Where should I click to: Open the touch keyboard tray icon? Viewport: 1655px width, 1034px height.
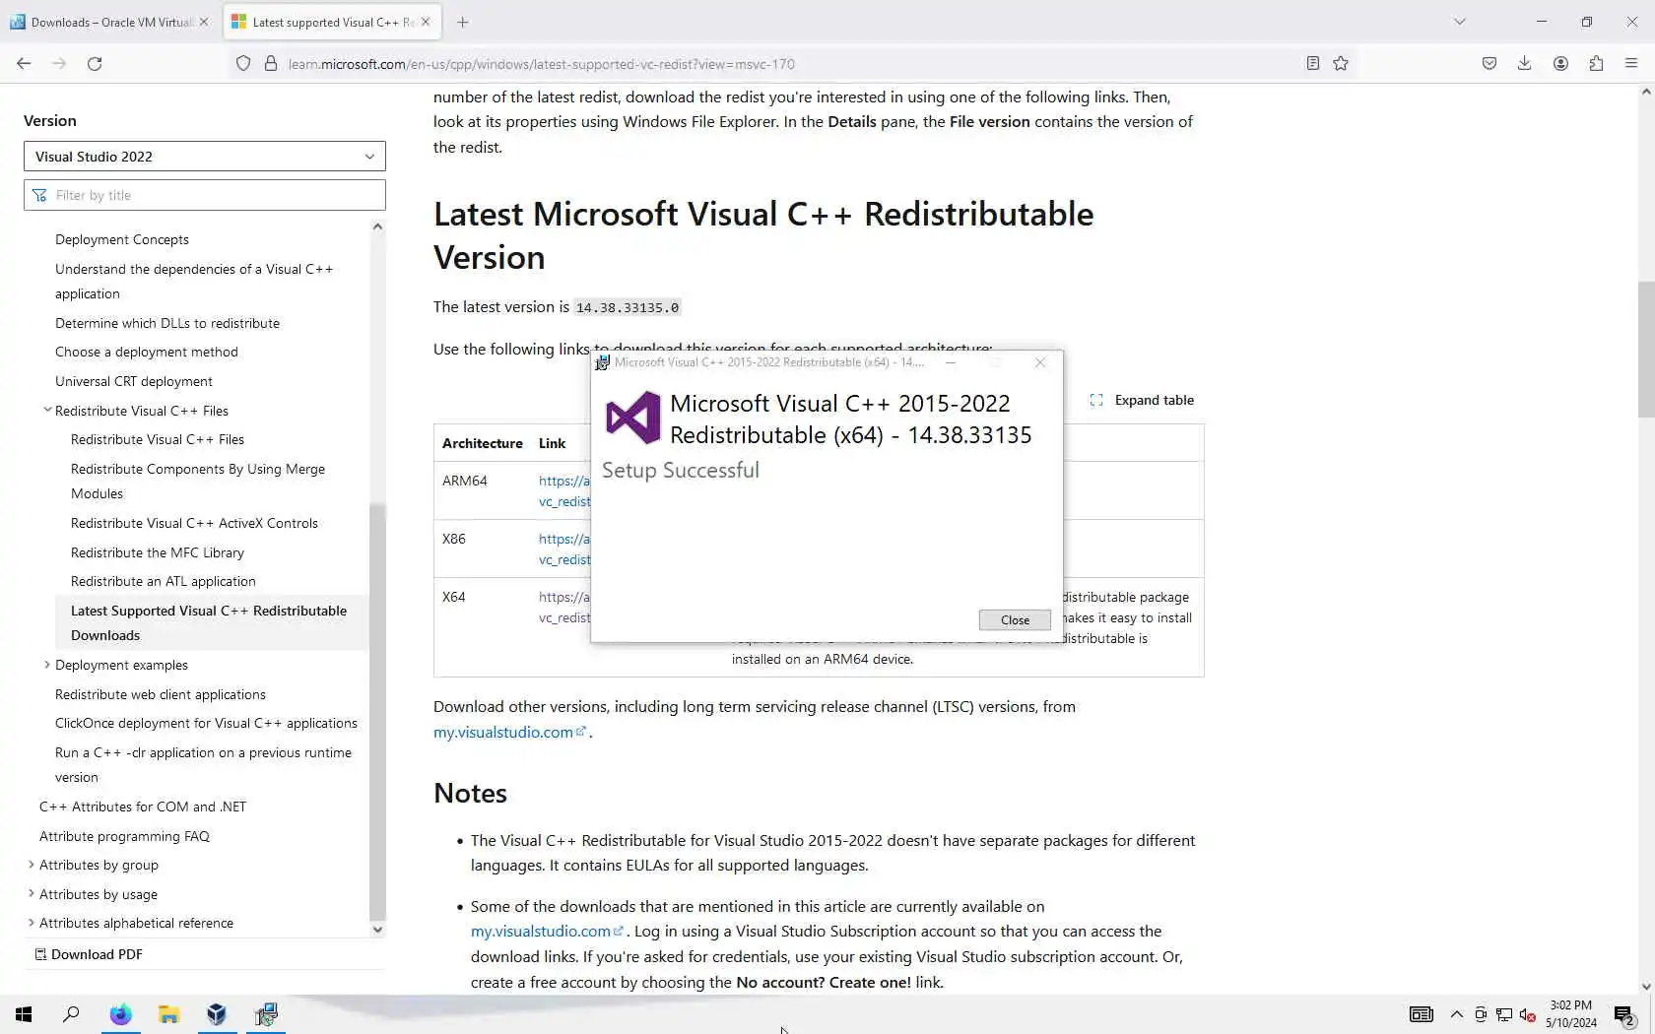tap(1421, 1014)
